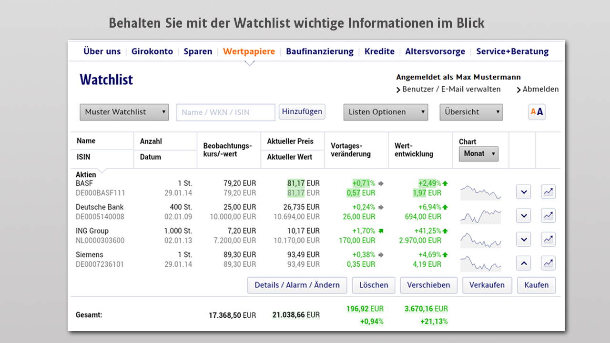
Task: Click the Gesamt row label
Action: click(89, 315)
